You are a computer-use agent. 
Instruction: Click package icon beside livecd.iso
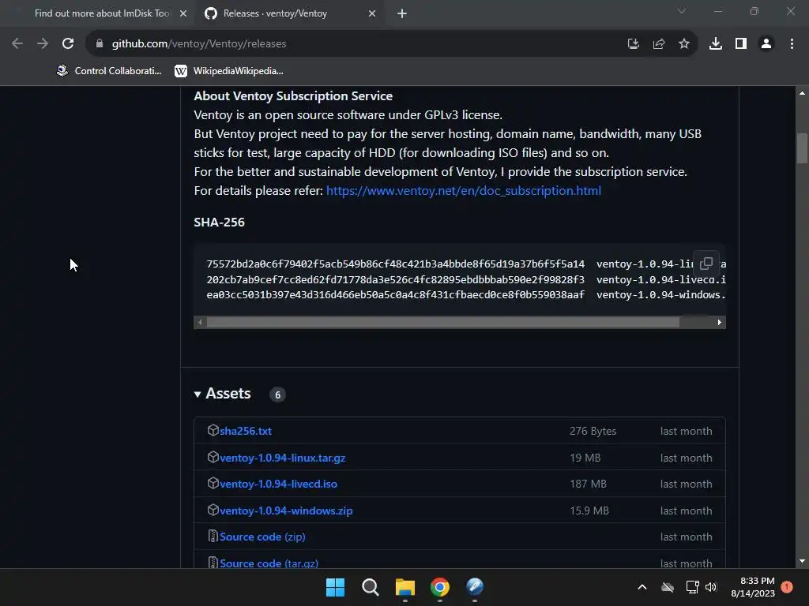point(213,484)
